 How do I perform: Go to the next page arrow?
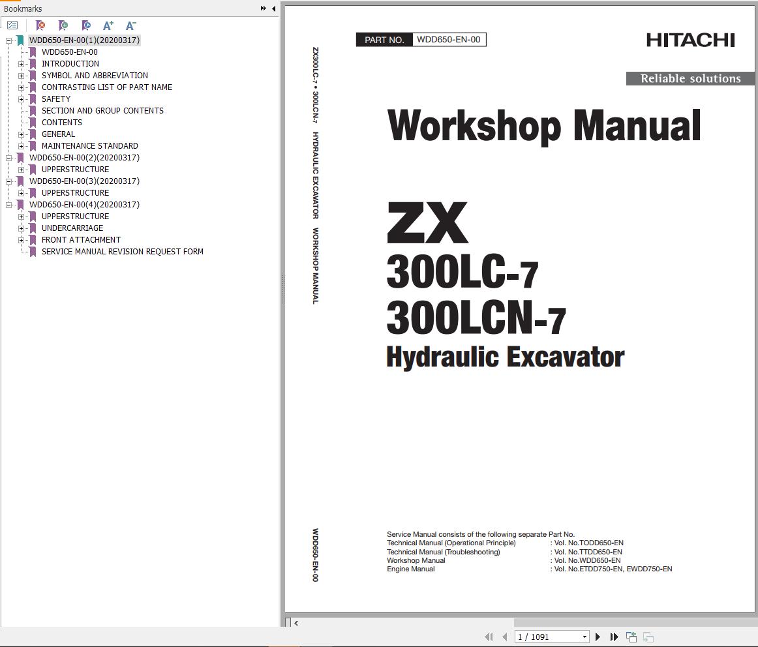[x=598, y=637]
